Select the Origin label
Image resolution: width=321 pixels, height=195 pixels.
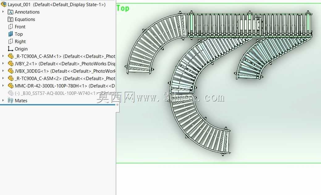21,49
